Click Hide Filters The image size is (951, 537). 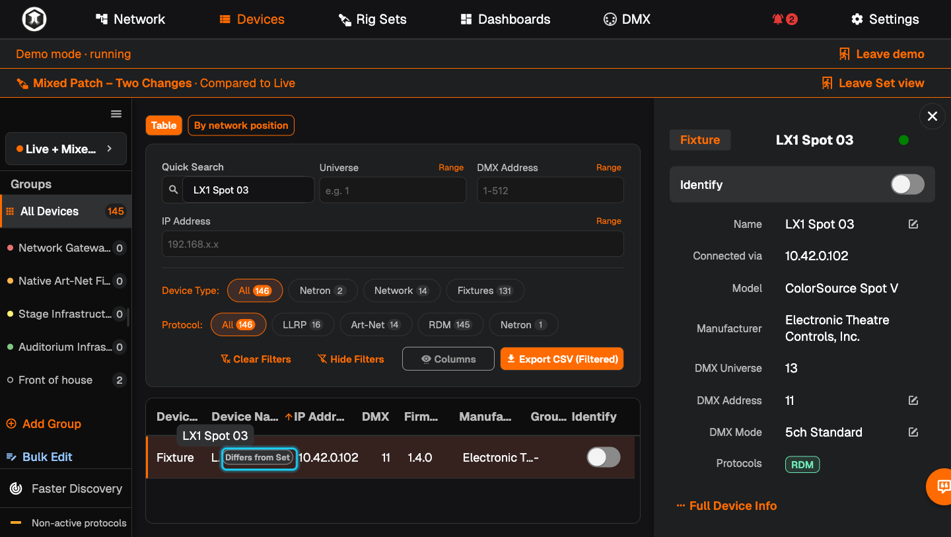point(351,359)
